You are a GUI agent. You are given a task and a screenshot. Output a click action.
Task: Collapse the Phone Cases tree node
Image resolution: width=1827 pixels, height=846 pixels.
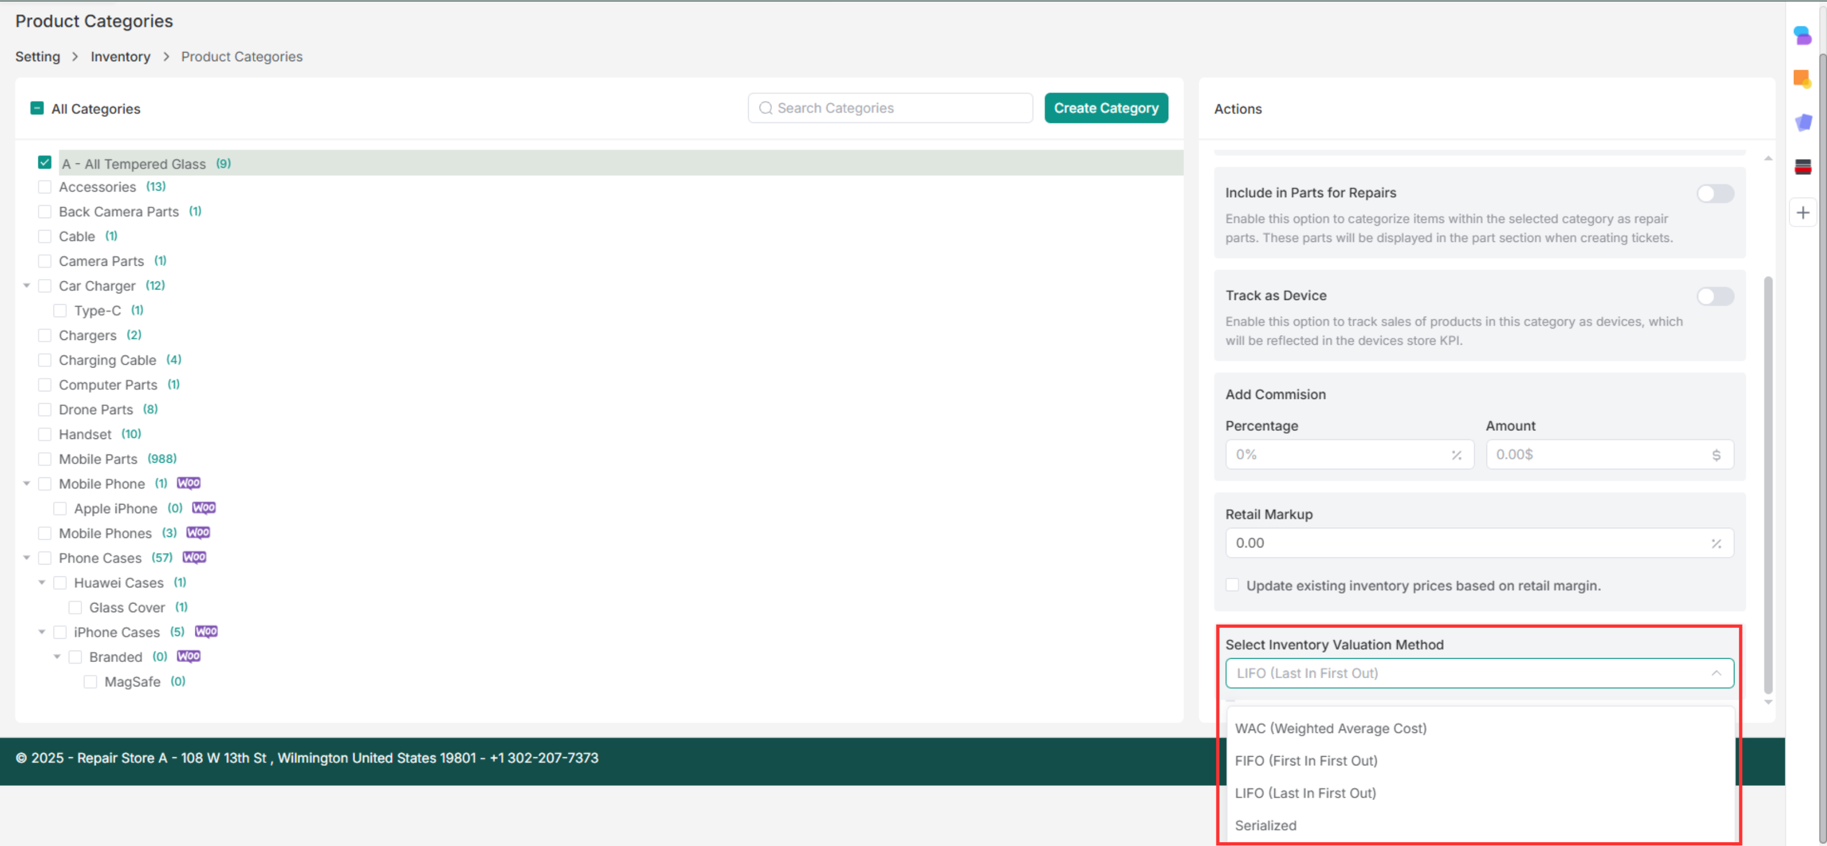[27, 558]
